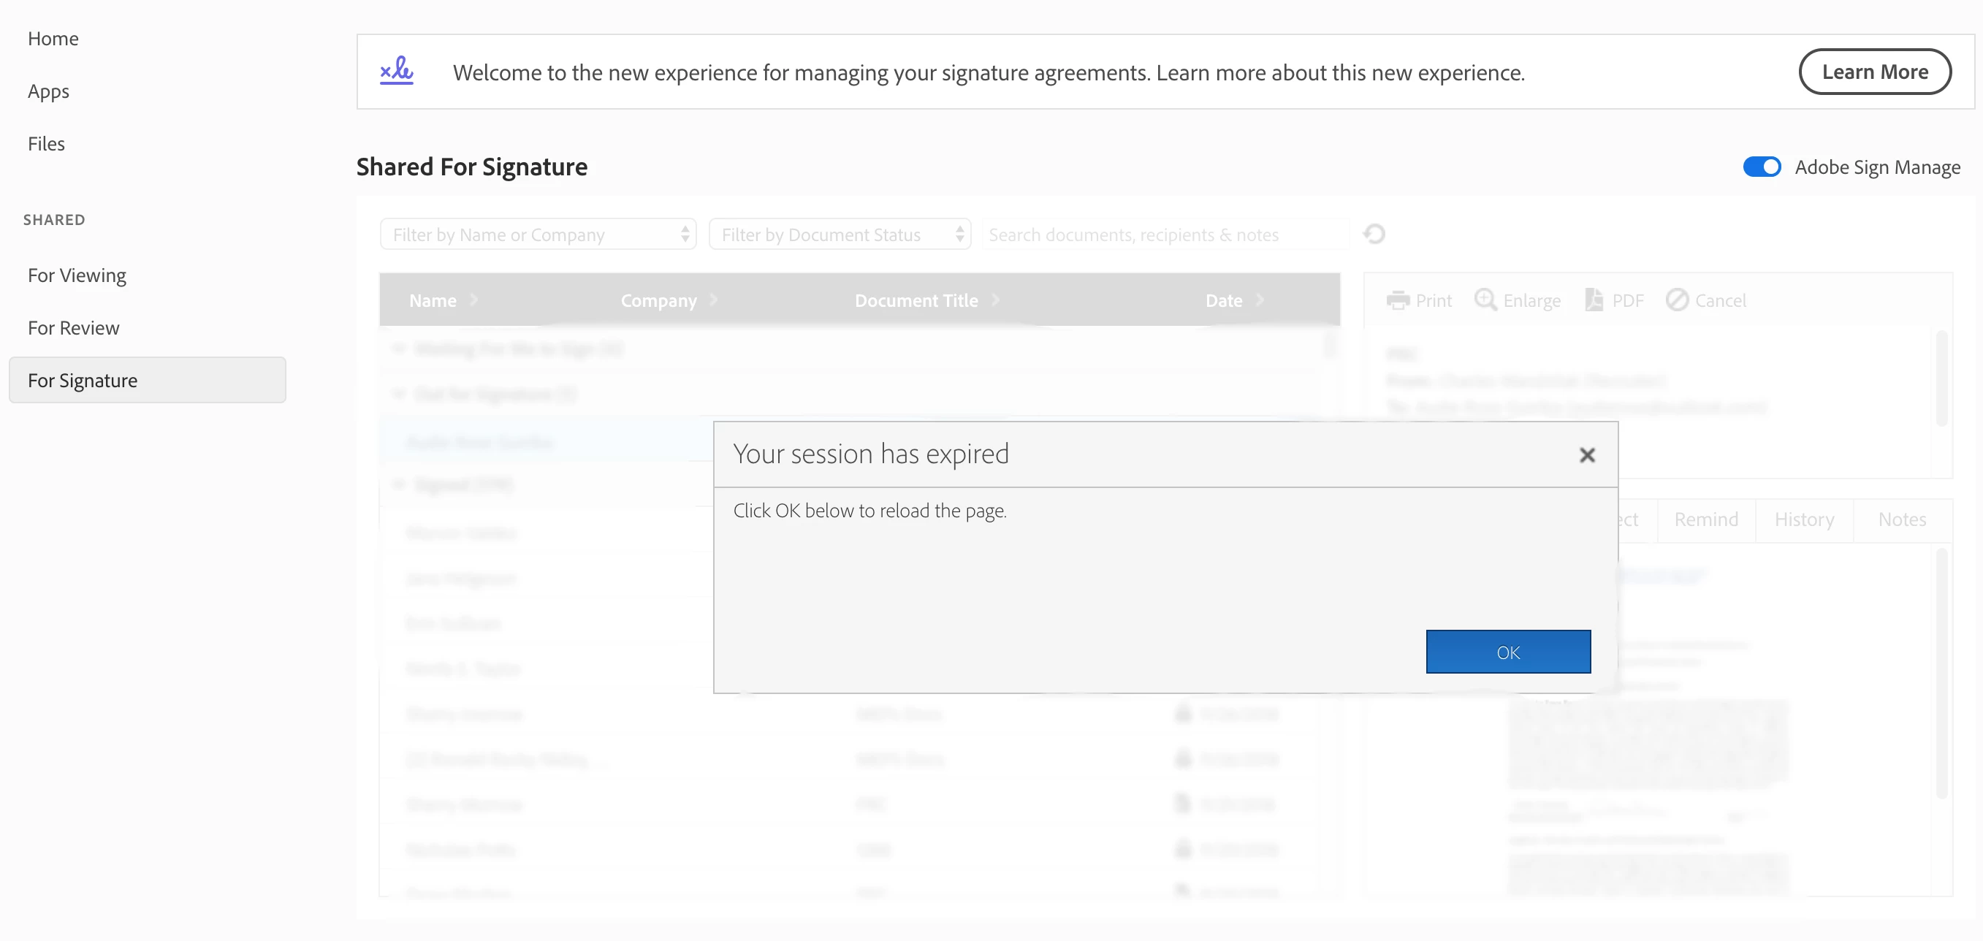
Task: Sort by the Company column header
Action: point(659,300)
